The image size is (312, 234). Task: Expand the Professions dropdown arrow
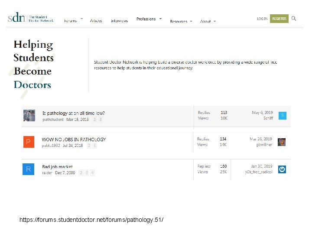point(160,19)
